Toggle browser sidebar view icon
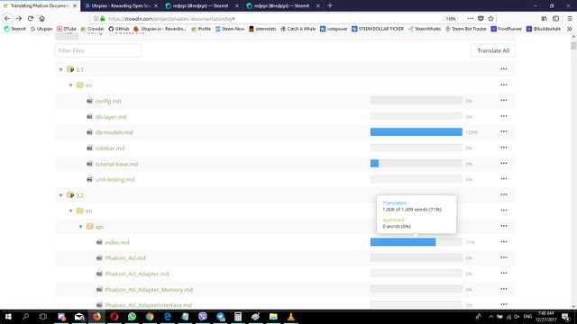 (555, 18)
